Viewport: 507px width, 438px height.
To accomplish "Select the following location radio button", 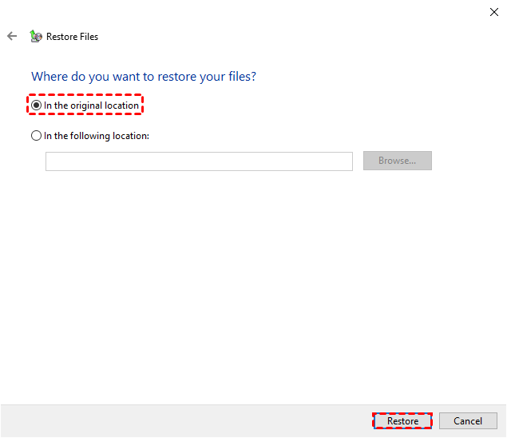I will click(36, 136).
